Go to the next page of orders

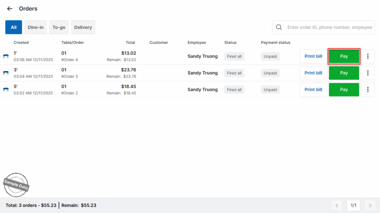tap(370, 205)
